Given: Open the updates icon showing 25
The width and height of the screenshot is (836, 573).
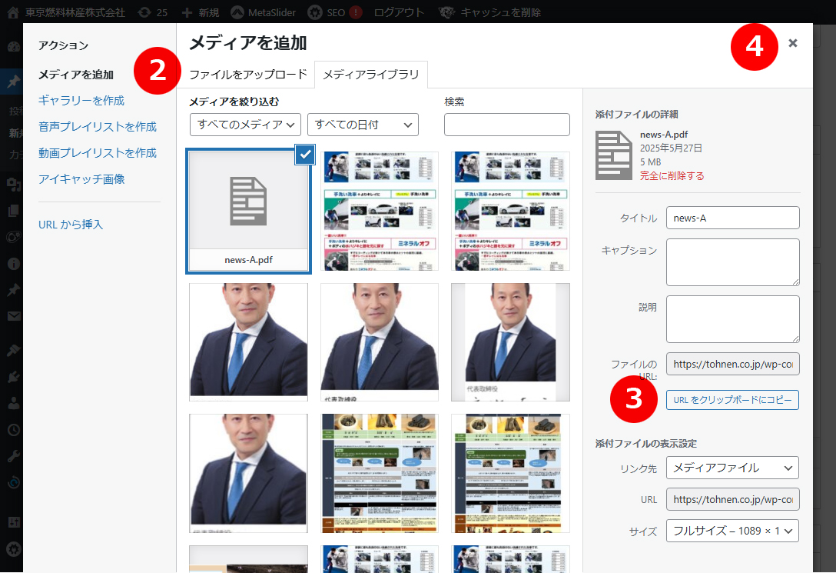Looking at the screenshot, I should 144,12.
